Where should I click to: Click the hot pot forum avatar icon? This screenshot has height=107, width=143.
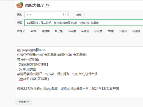[x=20, y=5]
